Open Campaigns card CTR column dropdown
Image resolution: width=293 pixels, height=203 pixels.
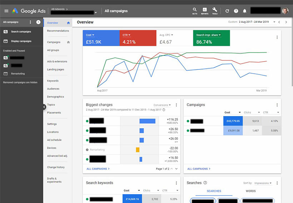pos(271,113)
